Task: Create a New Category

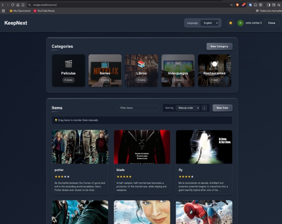Action: (219, 47)
